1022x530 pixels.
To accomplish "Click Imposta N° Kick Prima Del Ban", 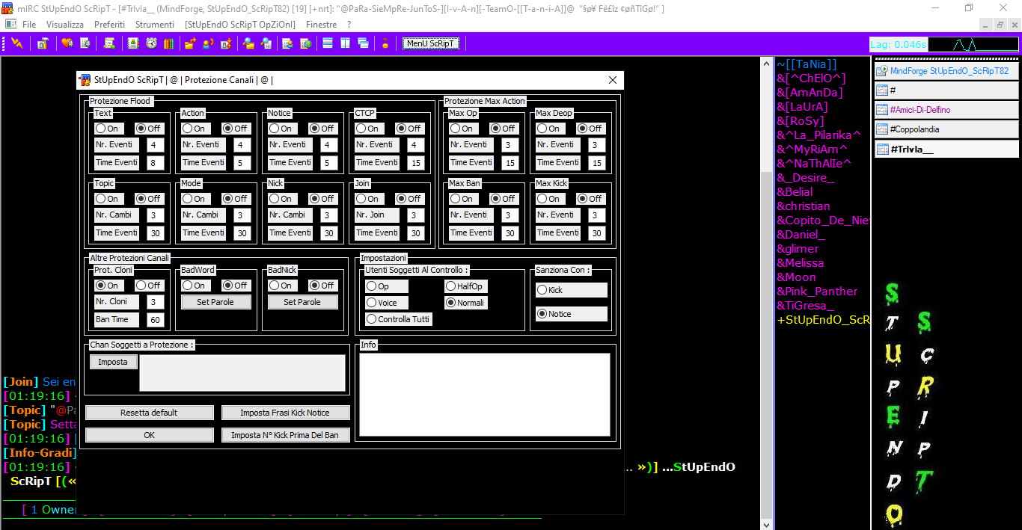I will 285,435.
